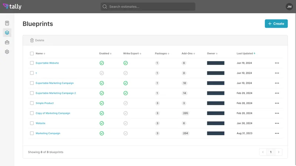The width and height of the screenshot is (296, 166).
Task: Open Copy of Marketing Campaign link
Action: click(53, 113)
